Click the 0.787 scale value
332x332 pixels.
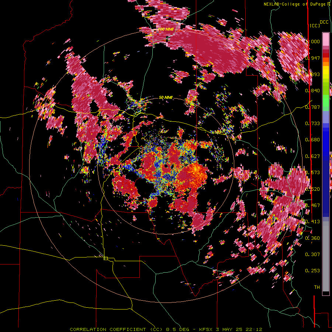[x=312, y=107]
